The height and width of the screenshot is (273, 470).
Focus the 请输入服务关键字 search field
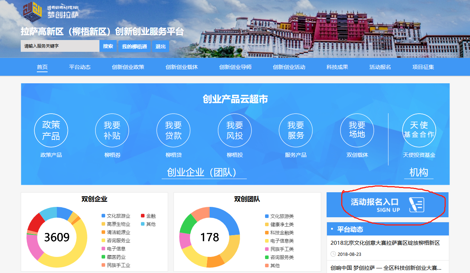tap(60, 46)
